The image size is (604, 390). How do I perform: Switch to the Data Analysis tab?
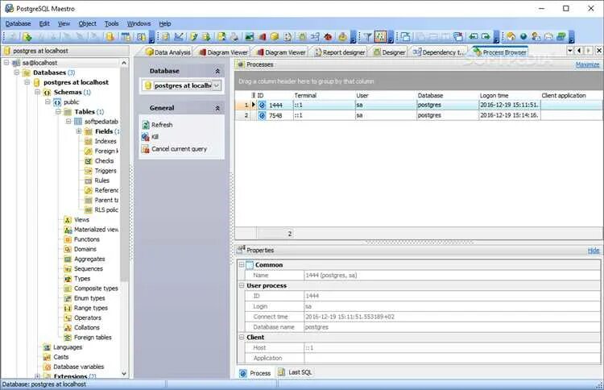(x=168, y=52)
